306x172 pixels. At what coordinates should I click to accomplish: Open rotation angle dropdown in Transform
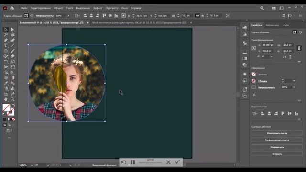pyautogui.click(x=271, y=57)
